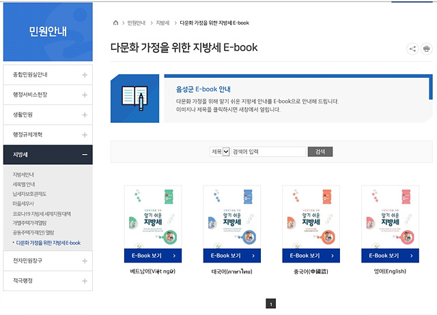Screen dimensions: 437x315
Task: Click the 검색어 입력 search field
Action: (x=268, y=151)
